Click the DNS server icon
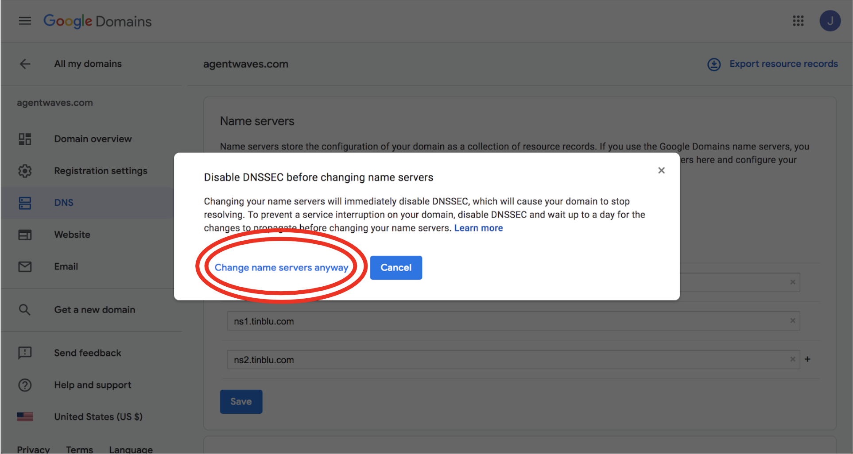The image size is (853, 454). tap(25, 203)
